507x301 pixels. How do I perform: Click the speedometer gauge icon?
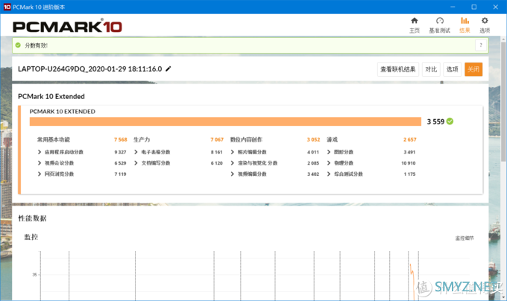(x=439, y=21)
